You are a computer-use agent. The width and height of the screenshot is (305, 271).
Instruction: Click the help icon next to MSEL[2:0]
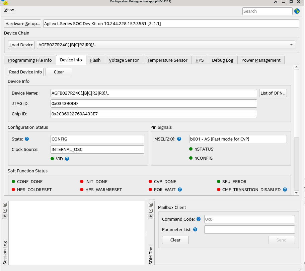(179, 139)
